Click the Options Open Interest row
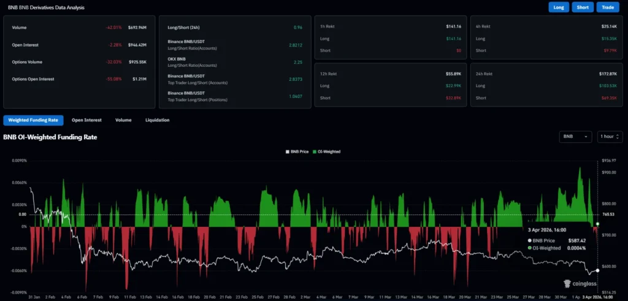628x301 pixels. 77,79
